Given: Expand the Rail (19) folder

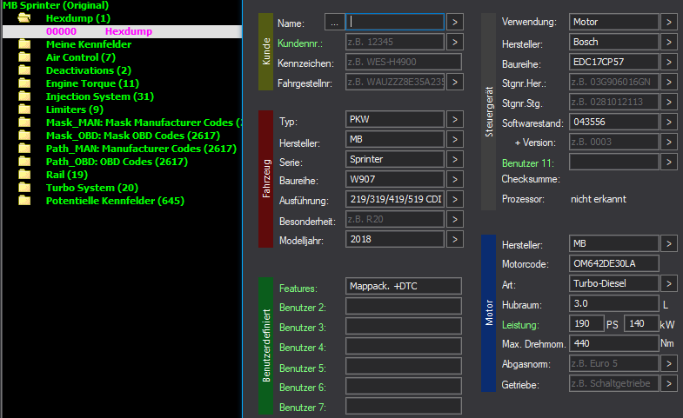Looking at the screenshot, I should pos(67,175).
